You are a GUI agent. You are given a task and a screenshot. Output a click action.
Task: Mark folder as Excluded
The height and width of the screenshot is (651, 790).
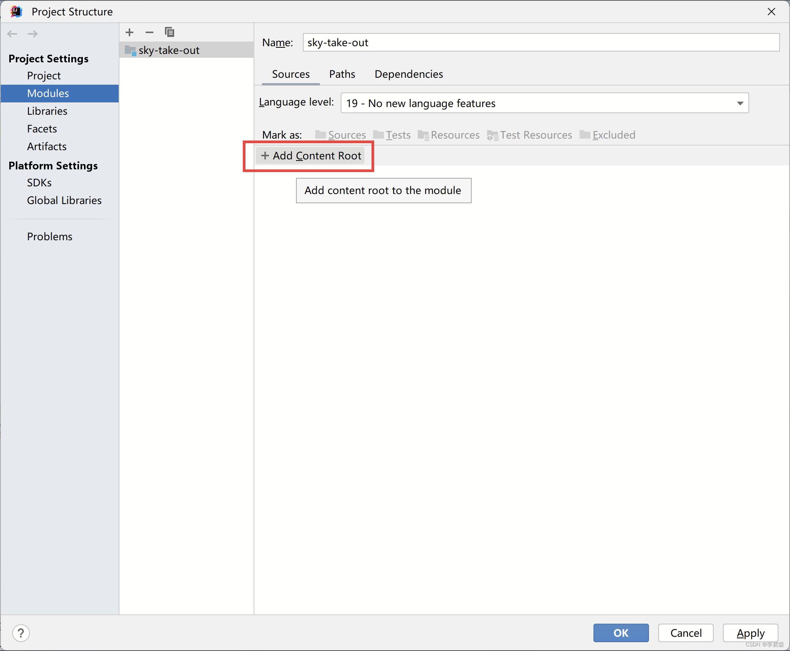[x=614, y=135]
